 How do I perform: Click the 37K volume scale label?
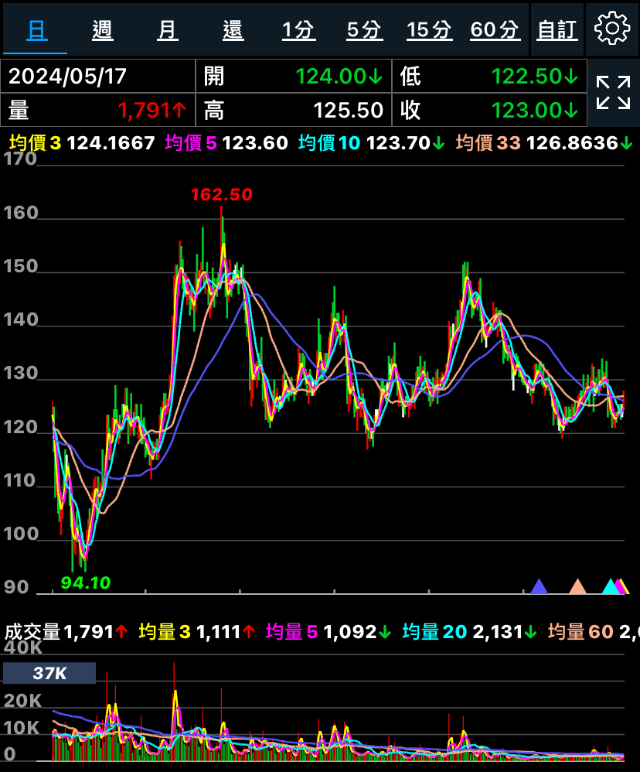coord(49,673)
